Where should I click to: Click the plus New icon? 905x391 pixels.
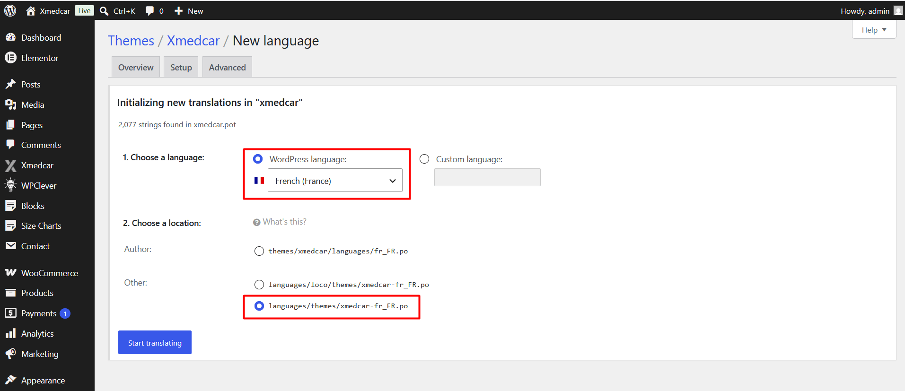point(178,11)
